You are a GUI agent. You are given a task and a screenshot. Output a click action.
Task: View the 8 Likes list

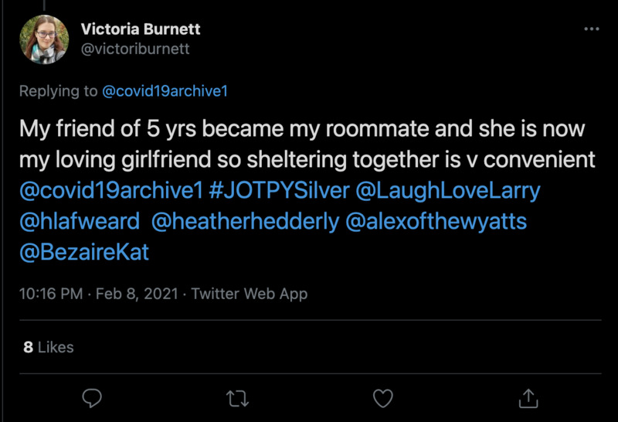(48, 347)
